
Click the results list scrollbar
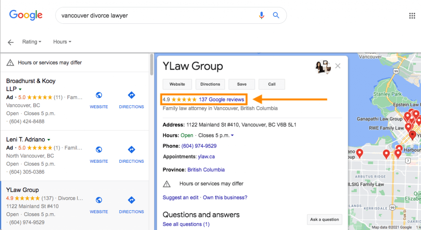(151, 65)
